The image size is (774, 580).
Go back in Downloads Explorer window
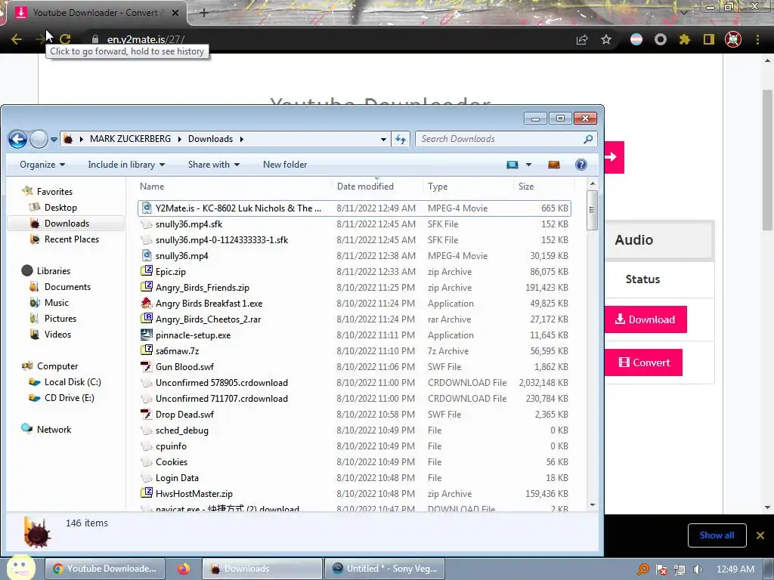coord(18,139)
